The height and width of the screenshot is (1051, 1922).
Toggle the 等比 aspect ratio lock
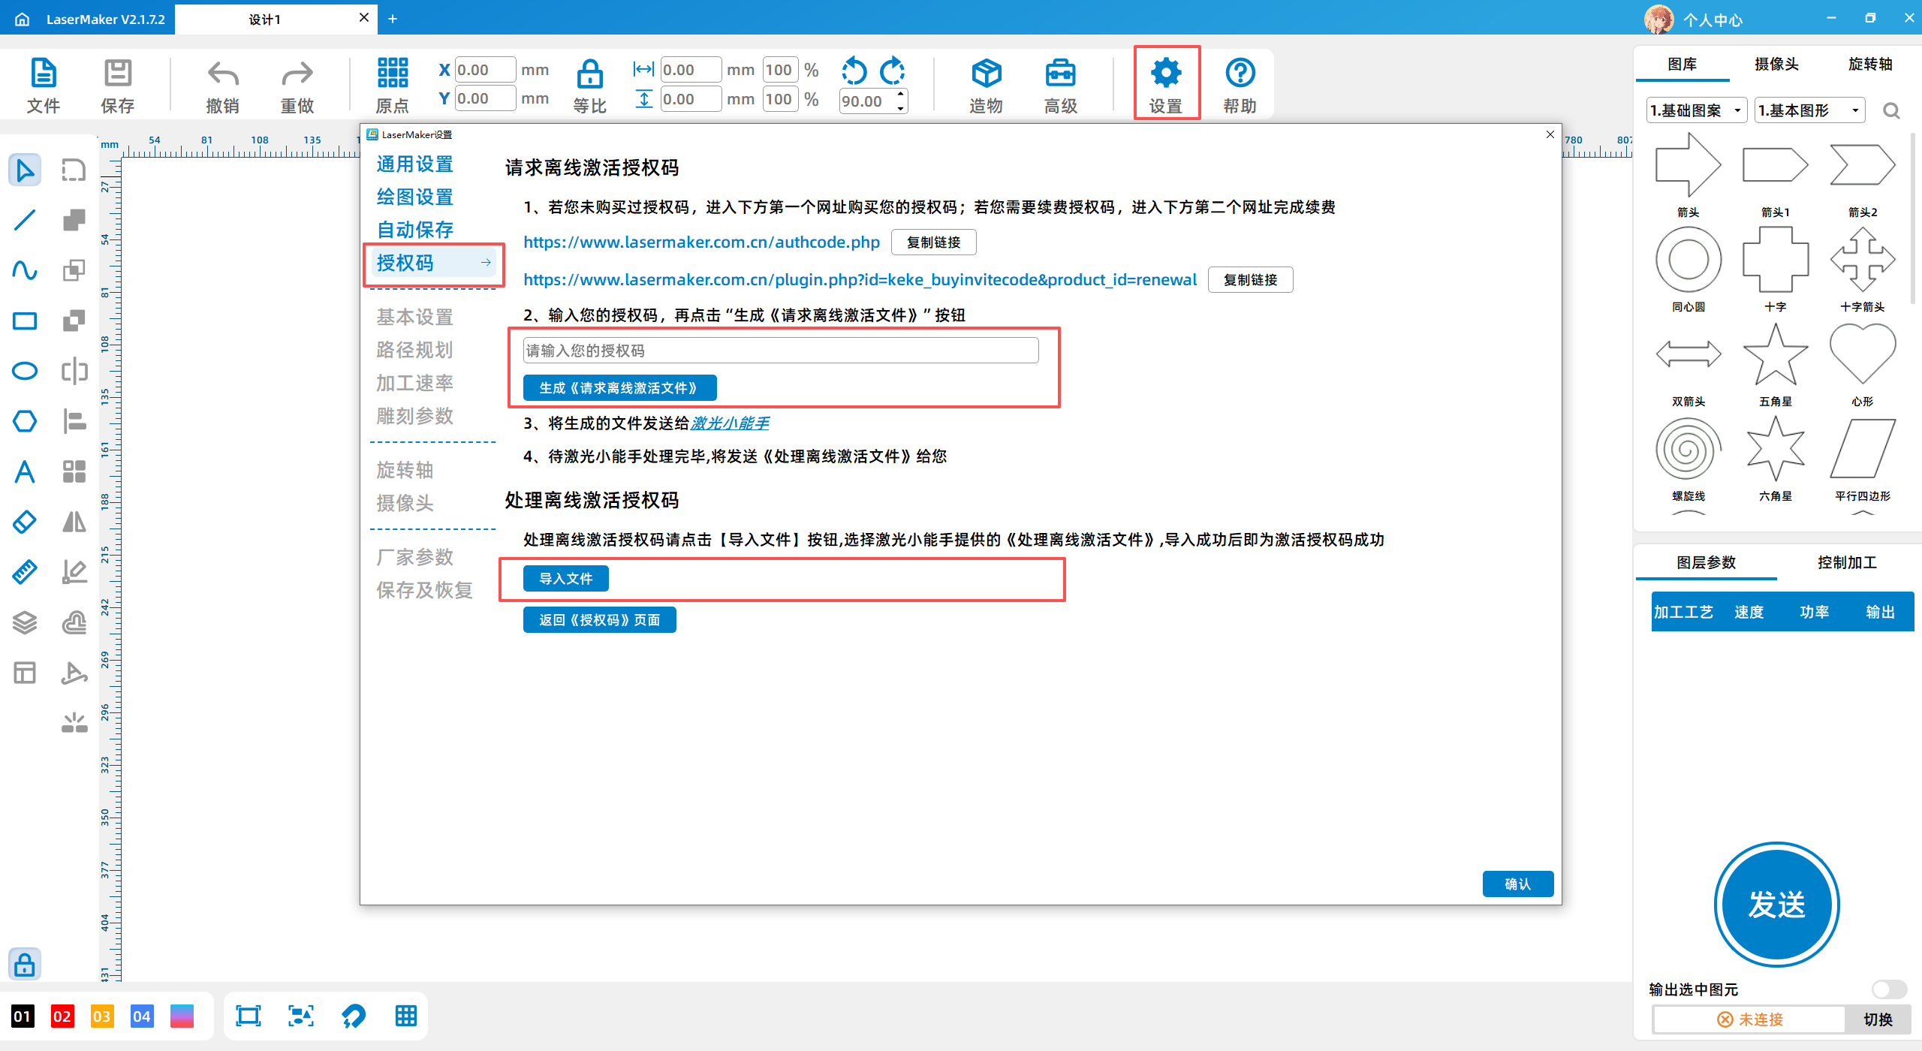coord(589,75)
